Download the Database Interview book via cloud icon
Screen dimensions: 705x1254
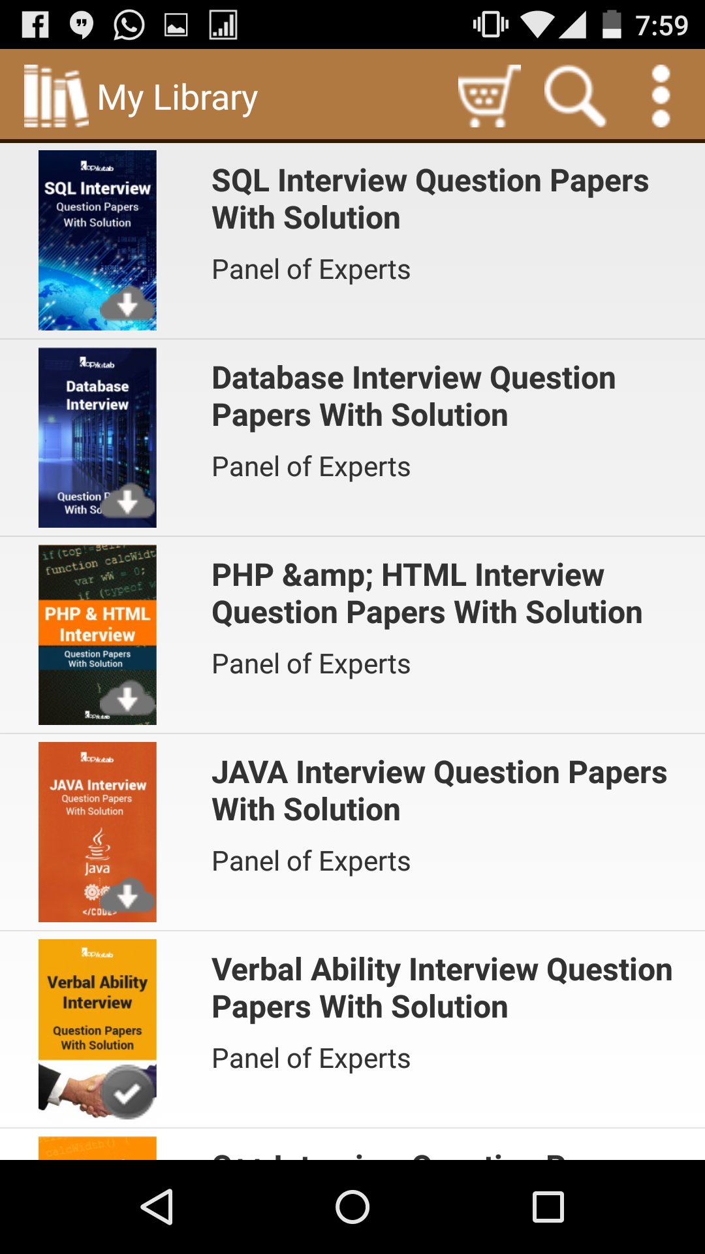click(127, 501)
